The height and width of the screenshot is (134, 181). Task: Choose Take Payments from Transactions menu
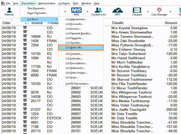(37, 8)
